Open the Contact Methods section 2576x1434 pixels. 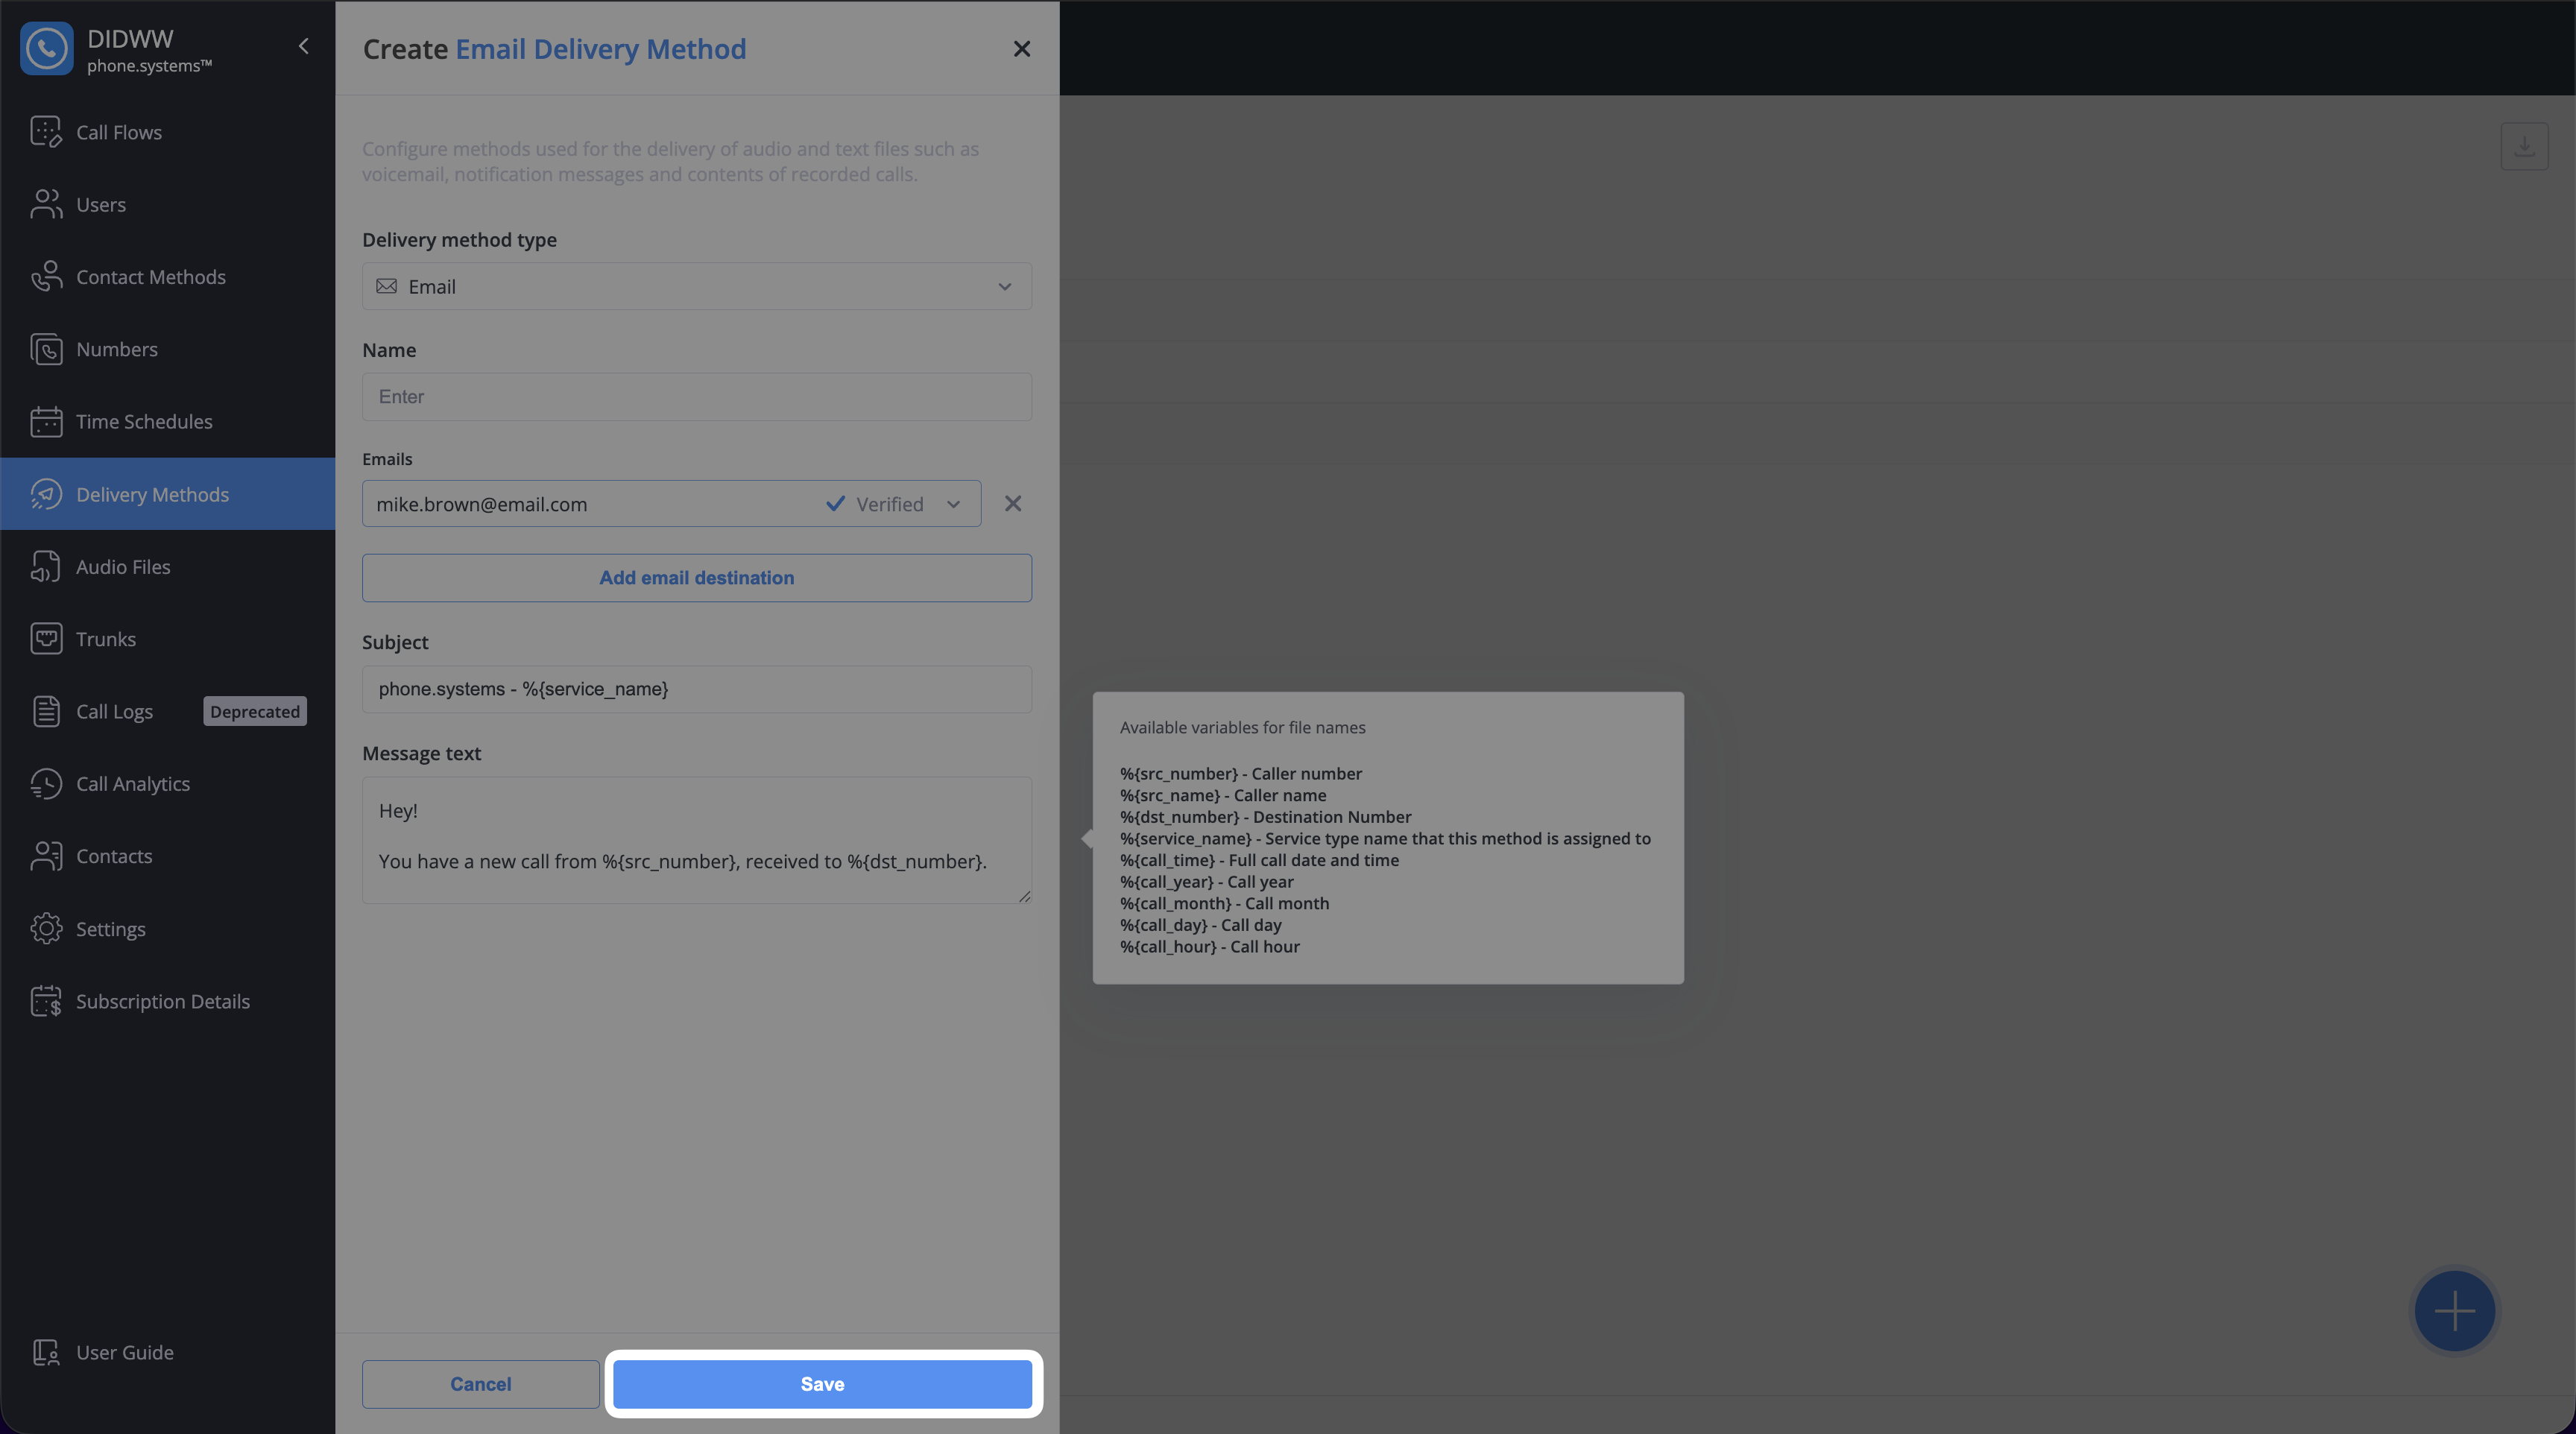point(150,277)
